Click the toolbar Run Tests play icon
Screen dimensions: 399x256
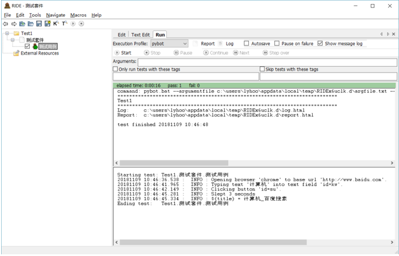tap(73, 24)
